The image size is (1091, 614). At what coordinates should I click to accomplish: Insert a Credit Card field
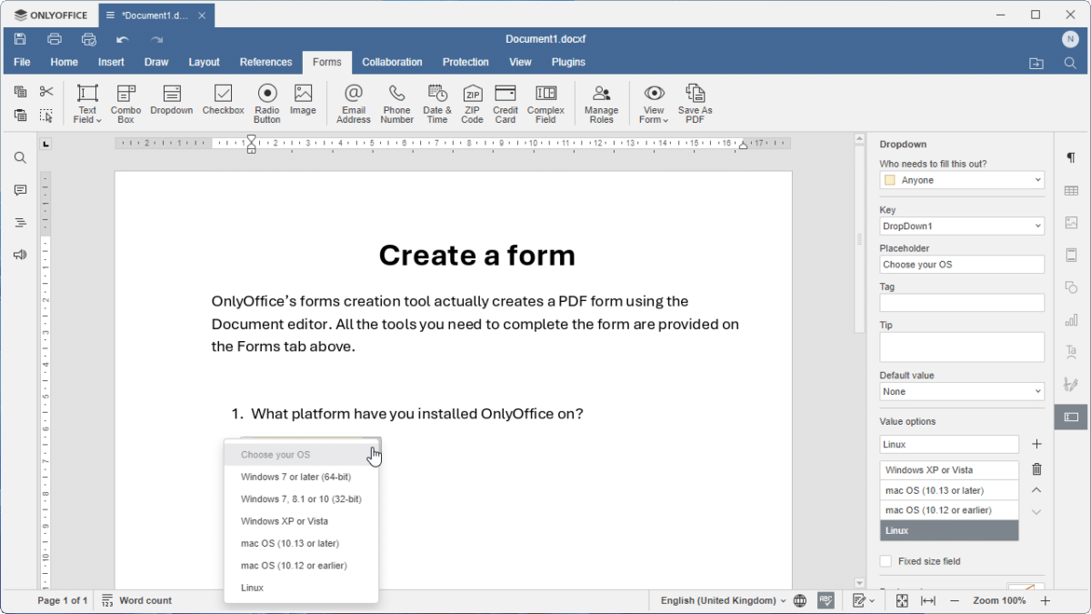pos(505,102)
